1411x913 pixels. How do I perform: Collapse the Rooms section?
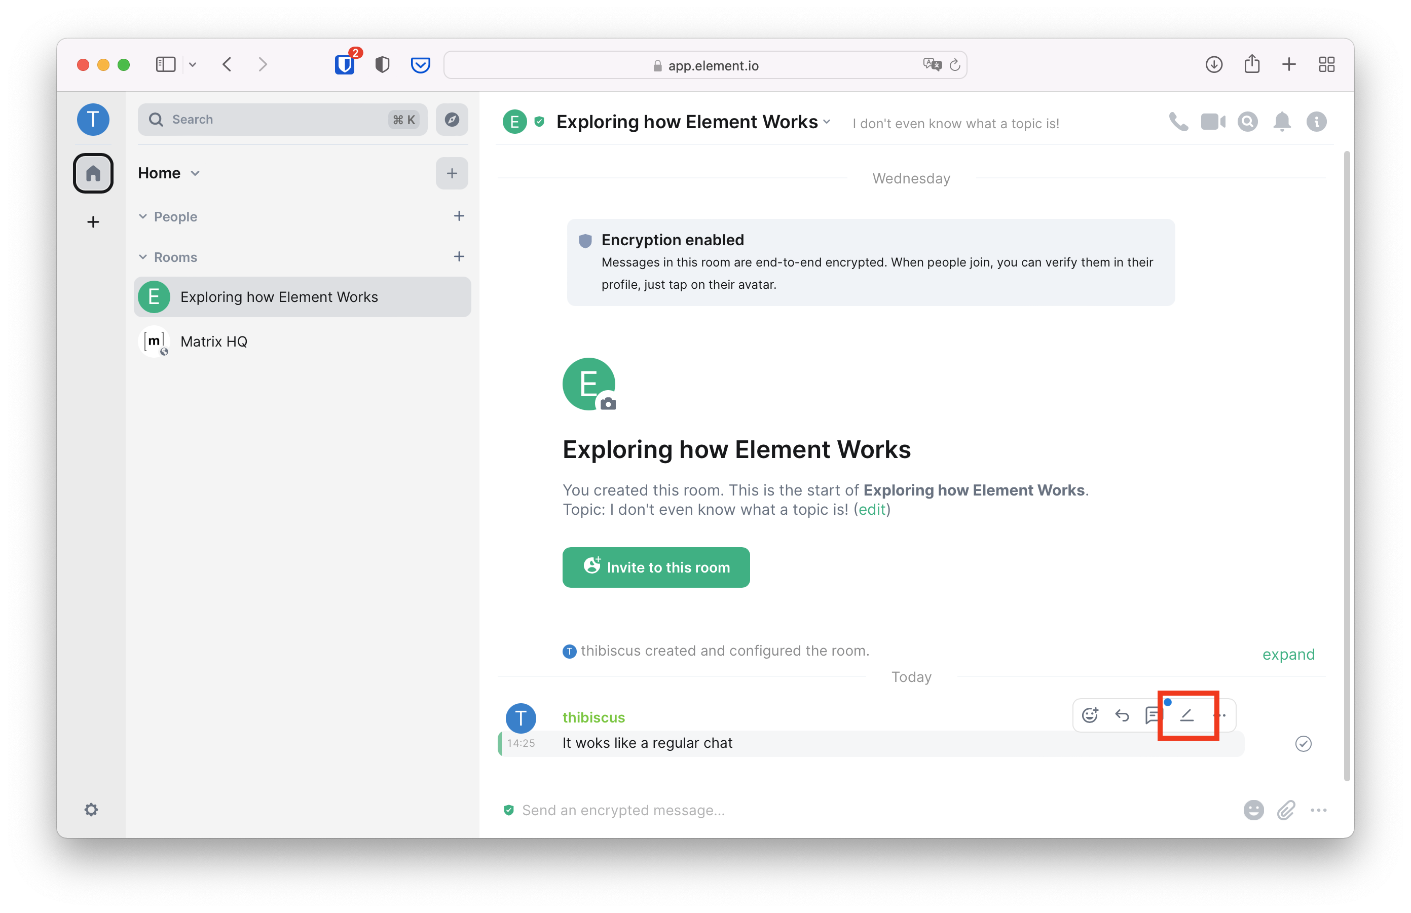click(x=143, y=257)
